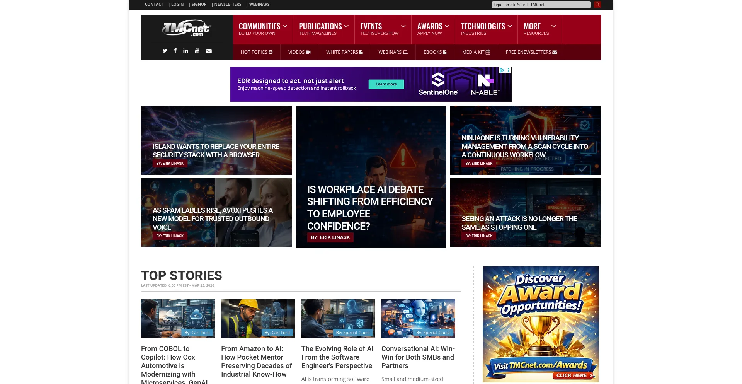Viewport: 742px width, 384px height.
Task: Open From Amazon to AI headline
Action: [x=257, y=362]
